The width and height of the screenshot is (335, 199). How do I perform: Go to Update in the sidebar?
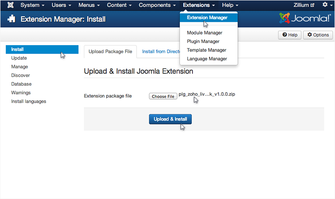(19, 58)
